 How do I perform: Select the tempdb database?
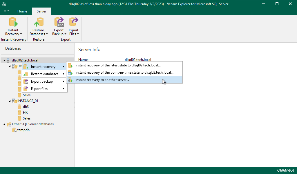(x=23, y=130)
